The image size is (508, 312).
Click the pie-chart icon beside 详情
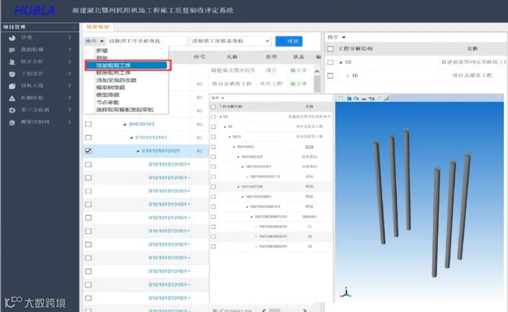(12, 38)
